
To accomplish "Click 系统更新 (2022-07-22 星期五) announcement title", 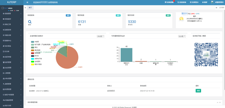I will (39, 91).
